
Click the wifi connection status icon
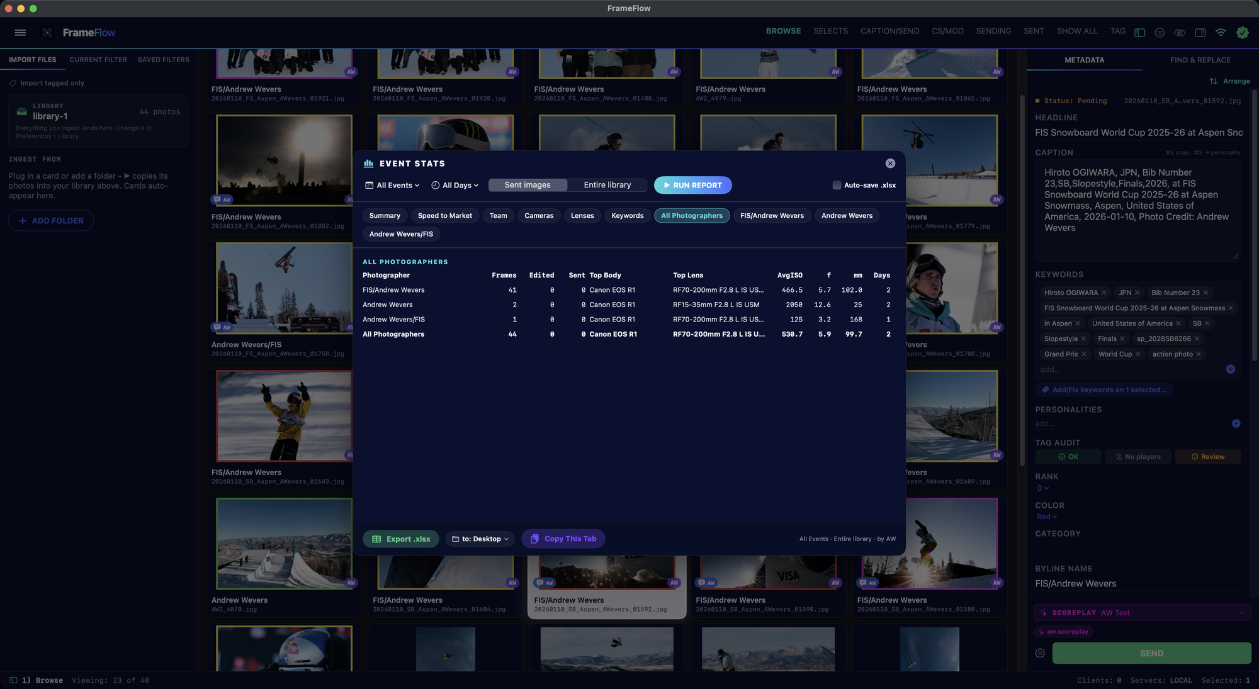coord(1221,33)
